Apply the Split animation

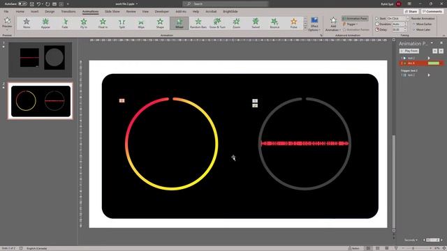tap(122, 23)
